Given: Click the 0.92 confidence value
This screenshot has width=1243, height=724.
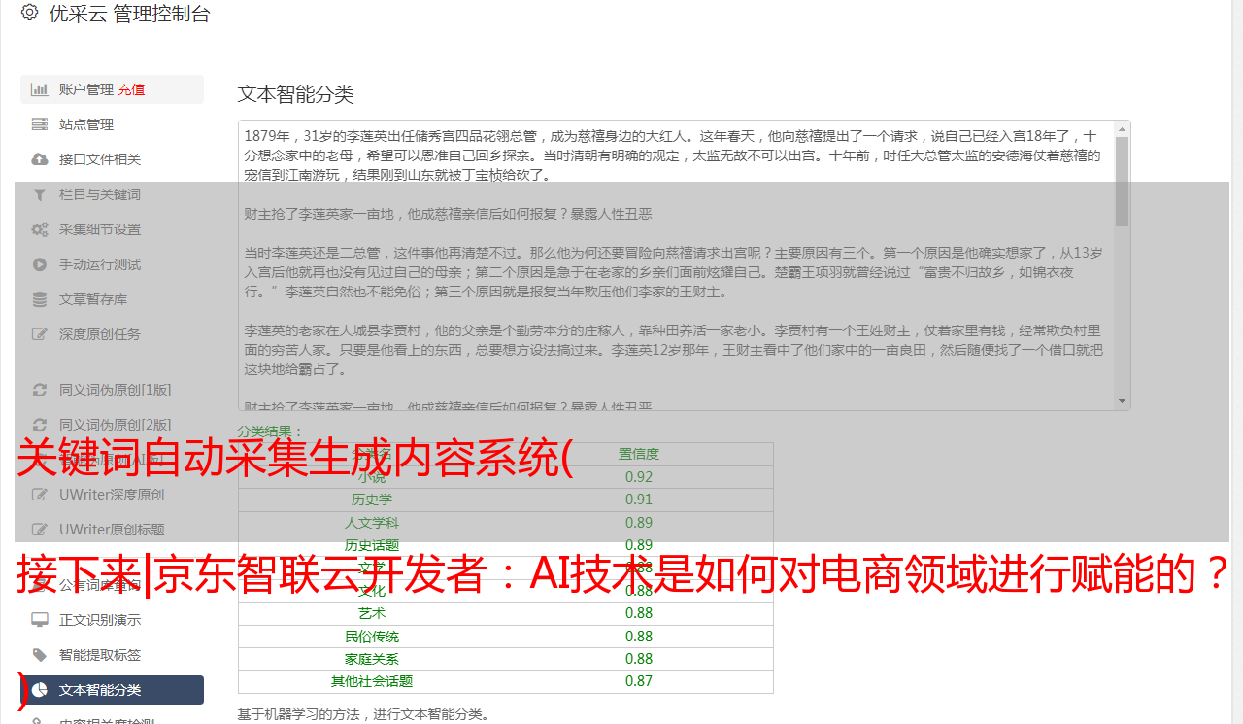Looking at the screenshot, I should click(x=639, y=477).
